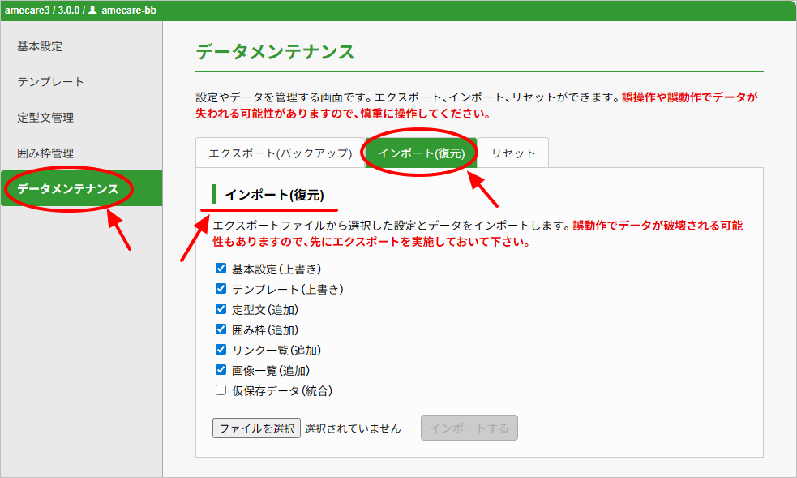
Task: Click データメンテナンス in the sidebar
Action: pos(68,189)
